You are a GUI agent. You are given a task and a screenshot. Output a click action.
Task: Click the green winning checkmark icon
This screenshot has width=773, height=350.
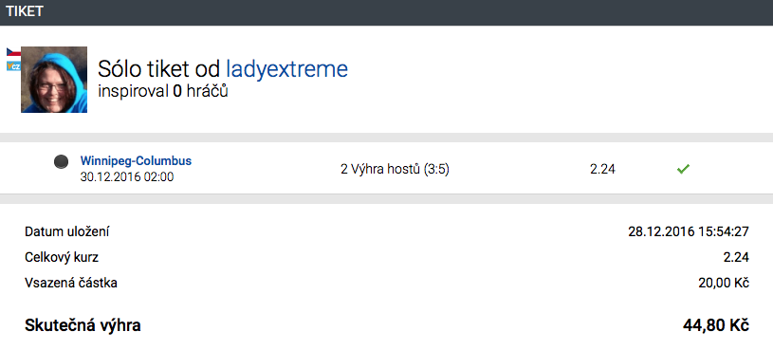click(683, 169)
